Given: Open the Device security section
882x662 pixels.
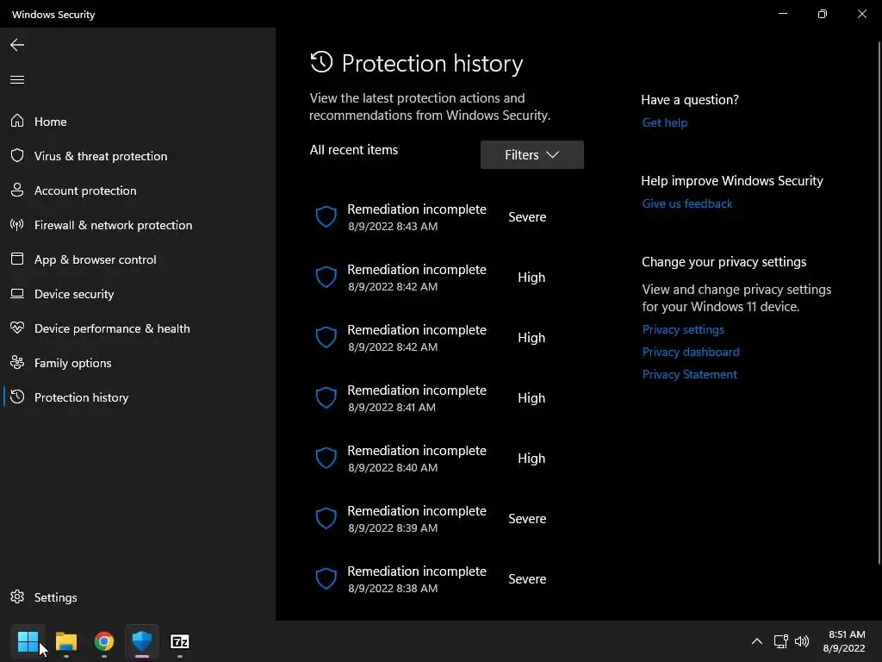Looking at the screenshot, I should pyautogui.click(x=74, y=294).
